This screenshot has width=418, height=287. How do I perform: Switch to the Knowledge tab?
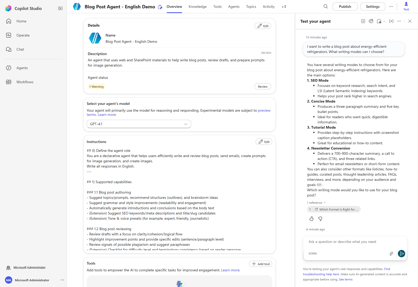(x=198, y=7)
